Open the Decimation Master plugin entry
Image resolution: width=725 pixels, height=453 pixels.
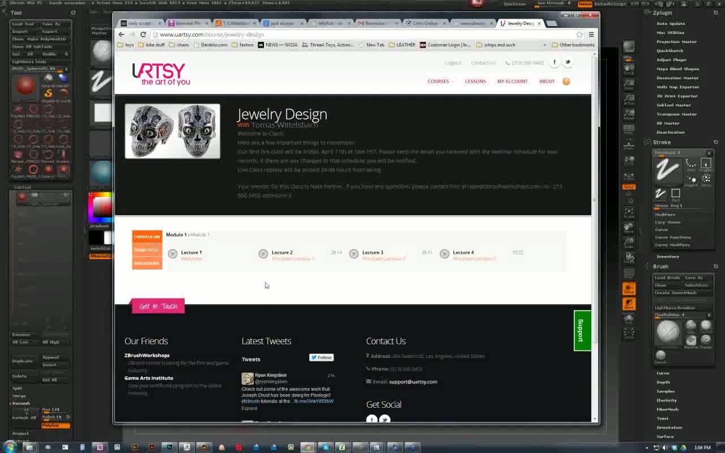point(677,78)
